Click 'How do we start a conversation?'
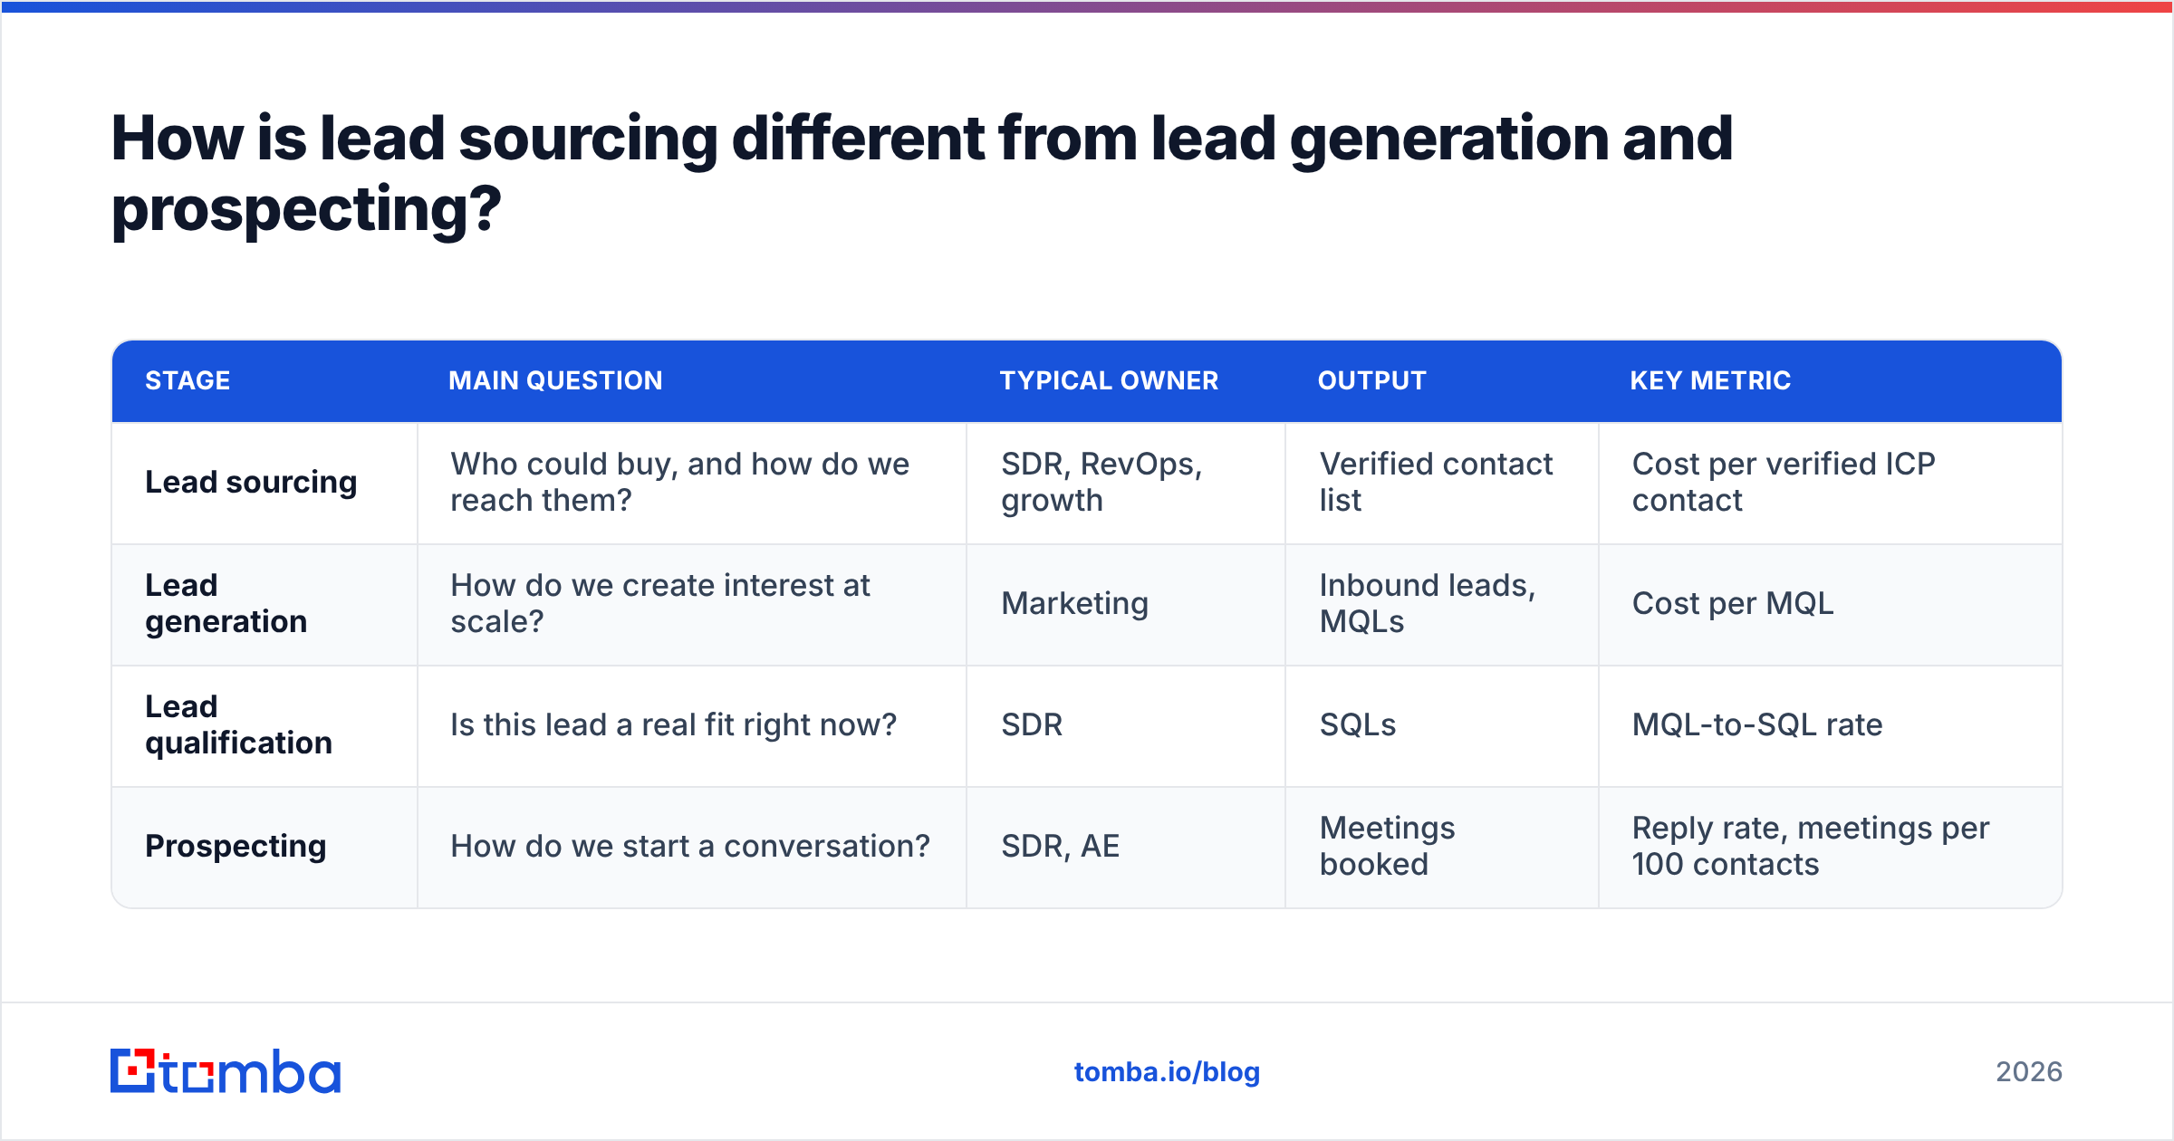 (x=690, y=847)
